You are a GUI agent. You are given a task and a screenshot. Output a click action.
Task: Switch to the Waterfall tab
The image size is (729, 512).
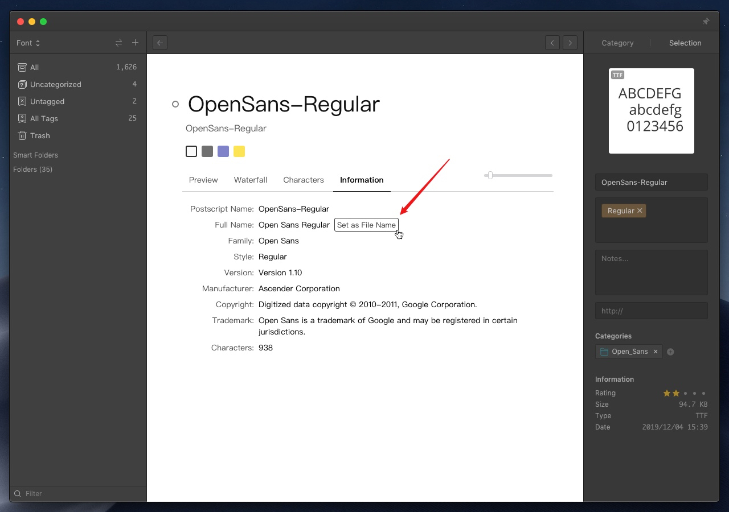(x=251, y=180)
